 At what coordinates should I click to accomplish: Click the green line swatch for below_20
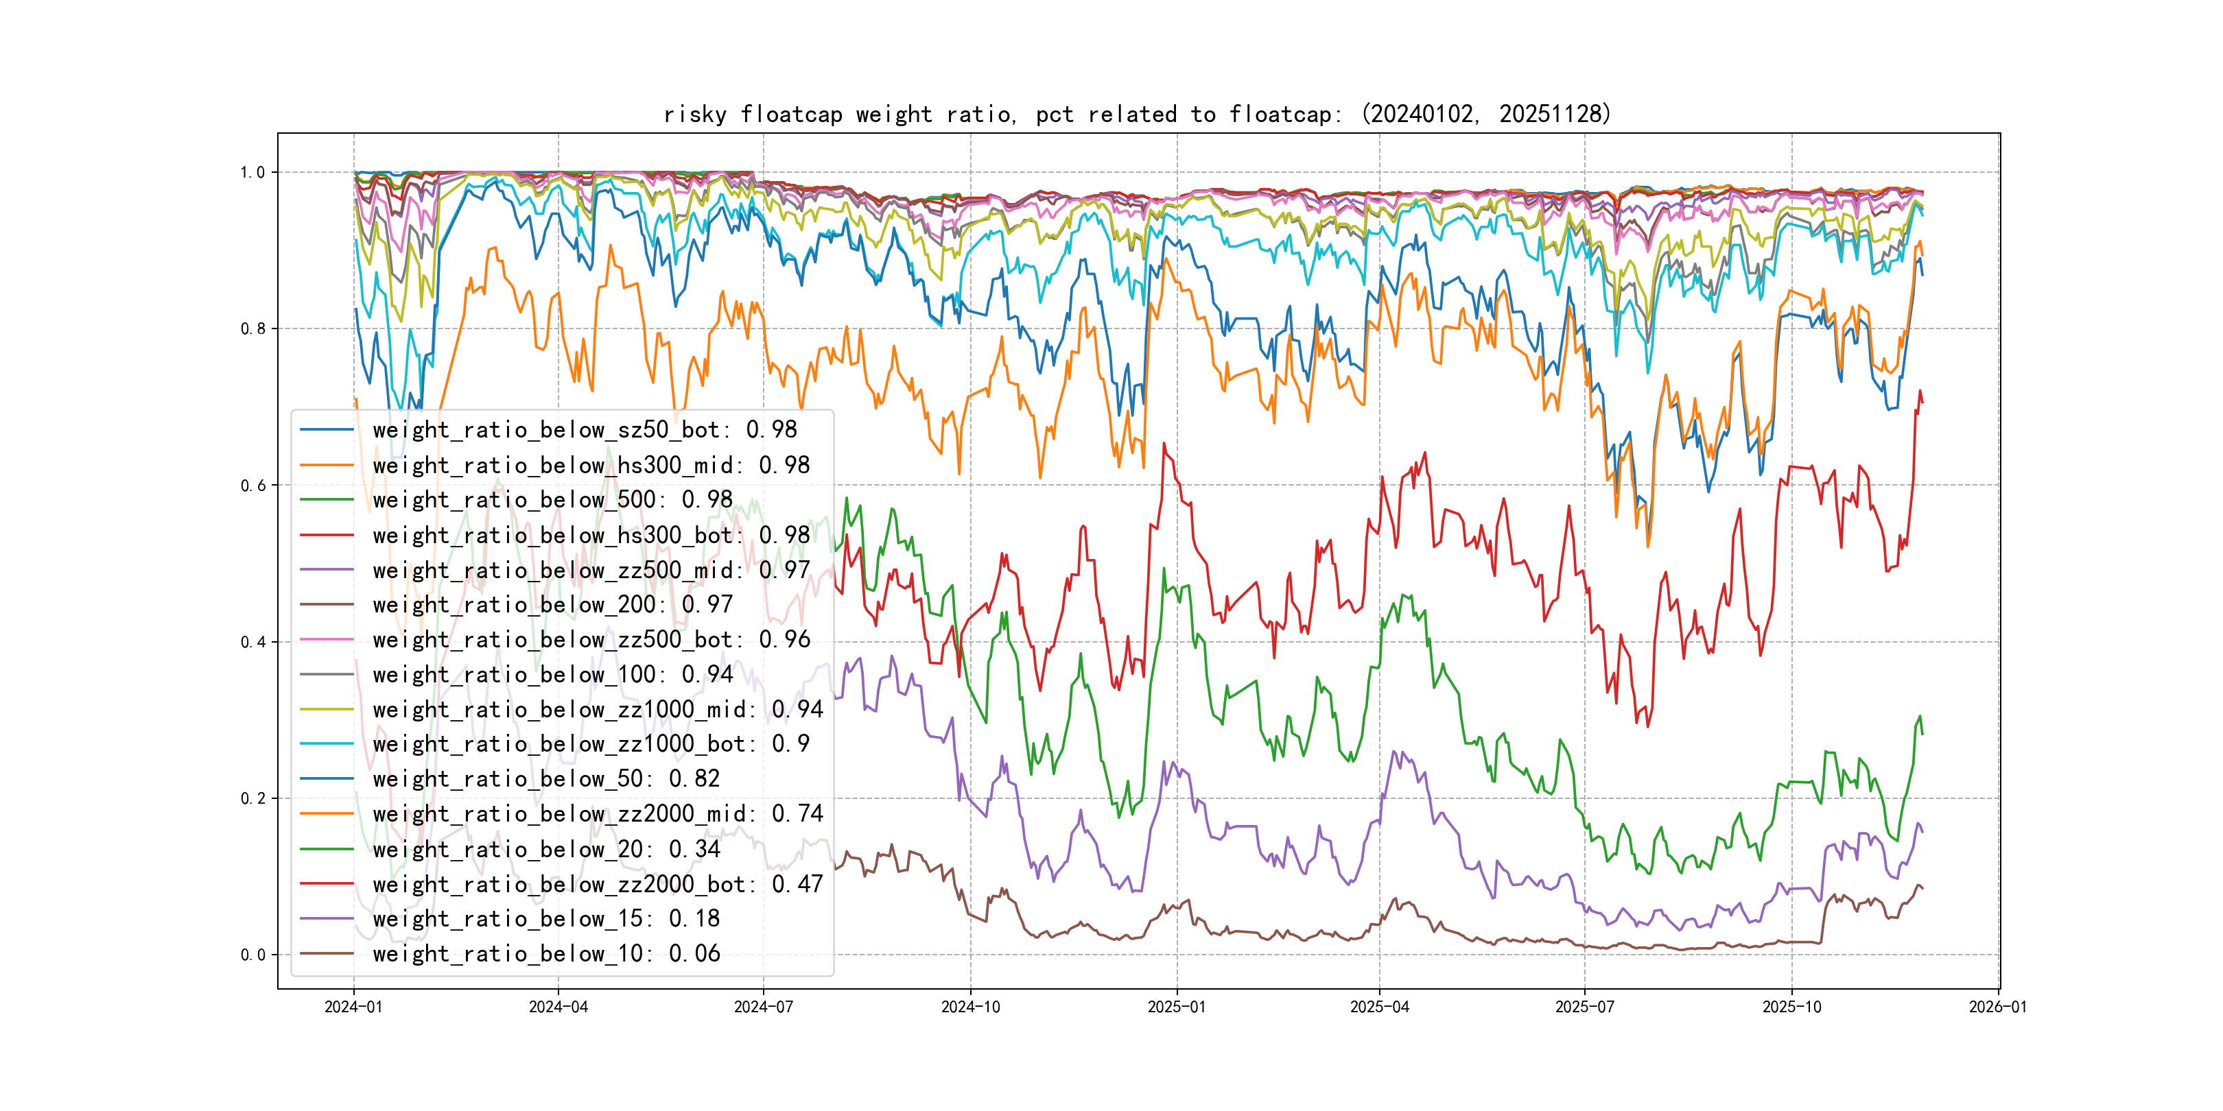pos(327,849)
